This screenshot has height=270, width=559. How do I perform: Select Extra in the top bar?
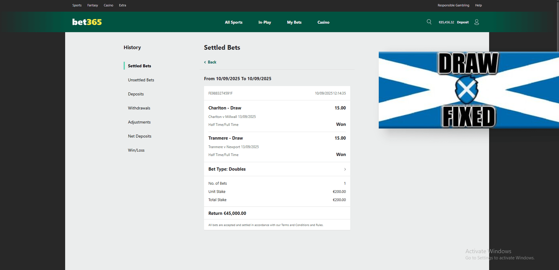(122, 5)
